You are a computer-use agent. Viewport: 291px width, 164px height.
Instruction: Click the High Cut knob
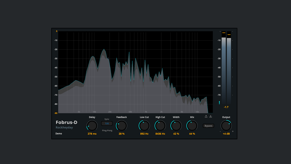pos(160,125)
